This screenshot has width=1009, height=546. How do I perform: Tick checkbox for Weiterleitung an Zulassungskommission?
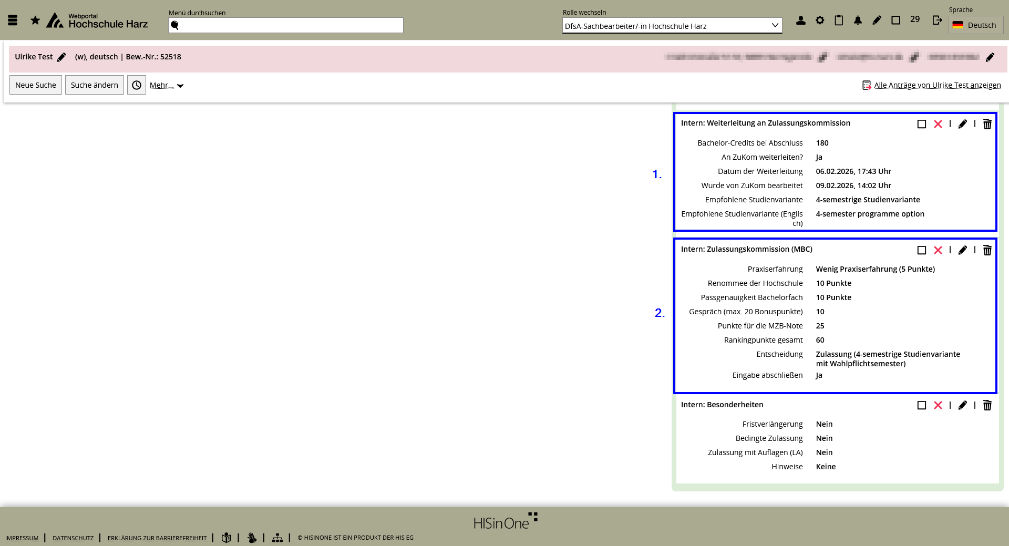tap(921, 124)
